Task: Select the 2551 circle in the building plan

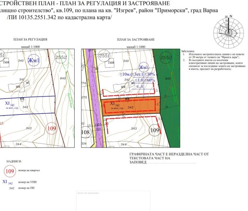Action: coord(104,56)
